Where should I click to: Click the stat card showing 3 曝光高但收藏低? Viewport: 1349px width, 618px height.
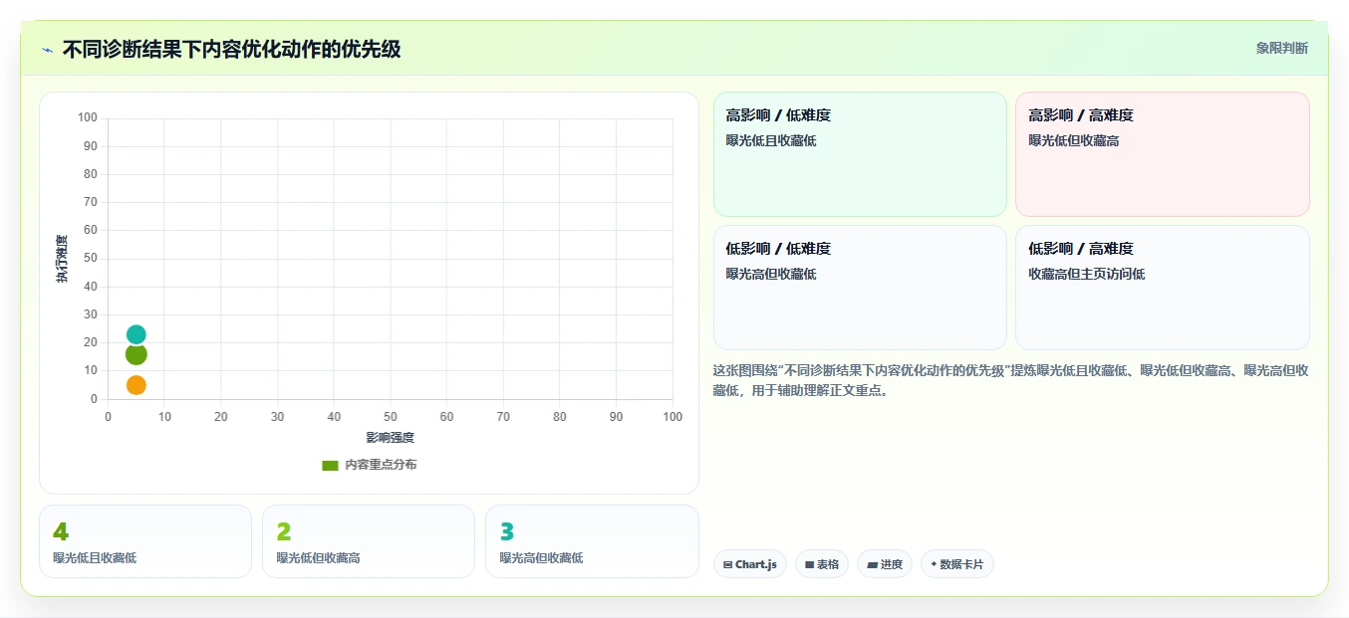[592, 541]
